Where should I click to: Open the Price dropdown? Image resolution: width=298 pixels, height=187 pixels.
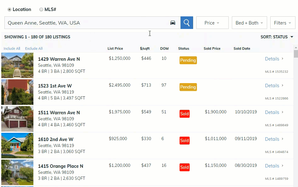[x=212, y=23]
